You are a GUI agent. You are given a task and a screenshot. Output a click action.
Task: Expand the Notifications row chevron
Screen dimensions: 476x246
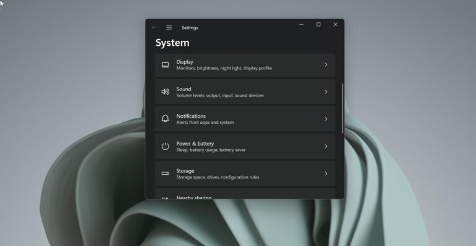coord(326,119)
